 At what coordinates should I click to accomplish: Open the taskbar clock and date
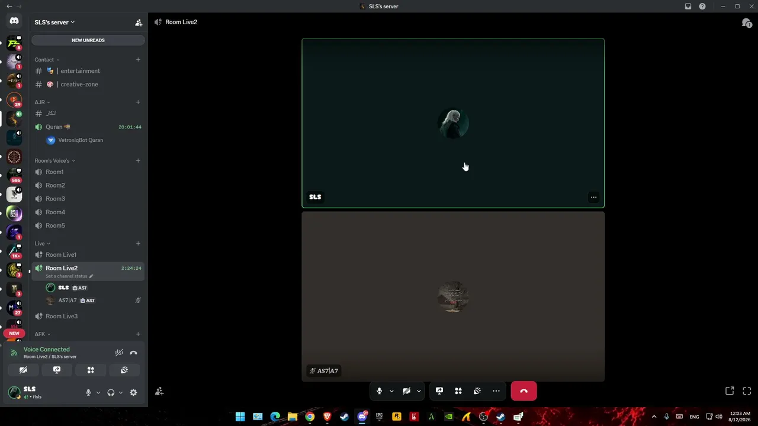[740, 417]
